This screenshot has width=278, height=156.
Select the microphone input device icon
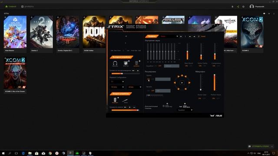click(x=115, y=100)
